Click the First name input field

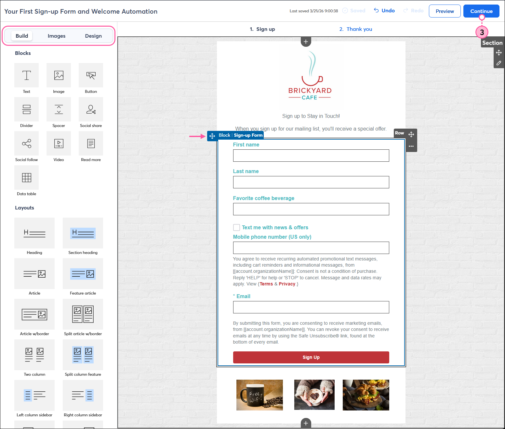pyautogui.click(x=311, y=156)
